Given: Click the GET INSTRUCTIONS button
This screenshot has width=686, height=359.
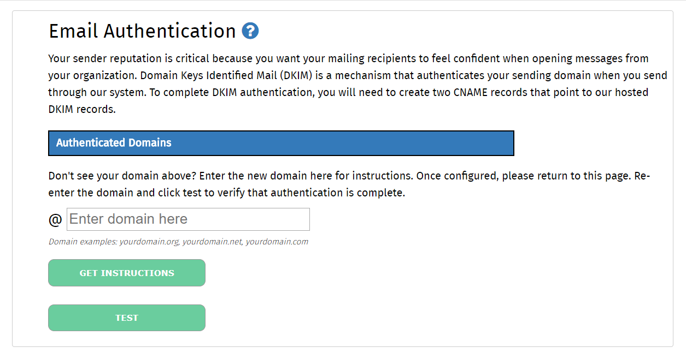Looking at the screenshot, I should pyautogui.click(x=127, y=273).
